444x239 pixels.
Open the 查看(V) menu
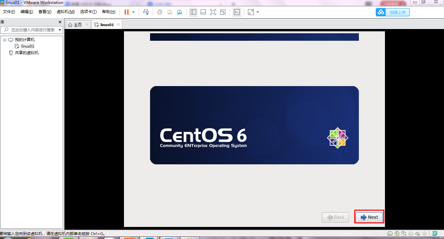tap(45, 12)
